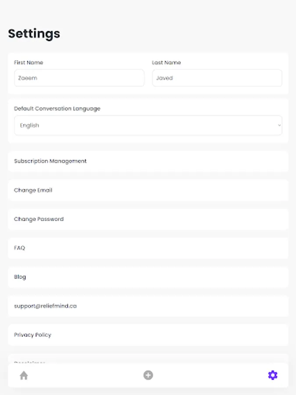The width and height of the screenshot is (296, 395).
Task: Click the First Name input field
Action: coord(79,78)
